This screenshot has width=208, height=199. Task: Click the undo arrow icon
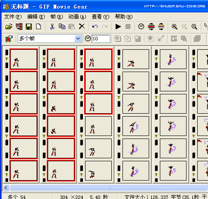95,27
